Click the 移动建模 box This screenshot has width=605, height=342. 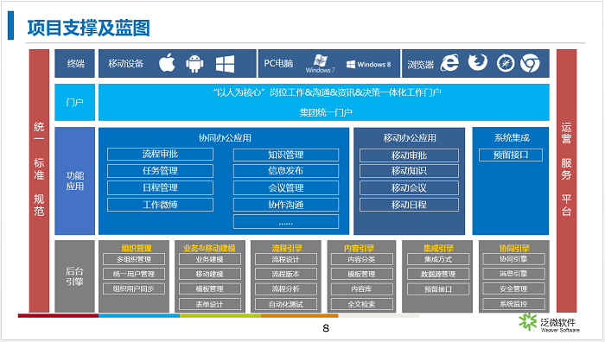click(x=209, y=274)
